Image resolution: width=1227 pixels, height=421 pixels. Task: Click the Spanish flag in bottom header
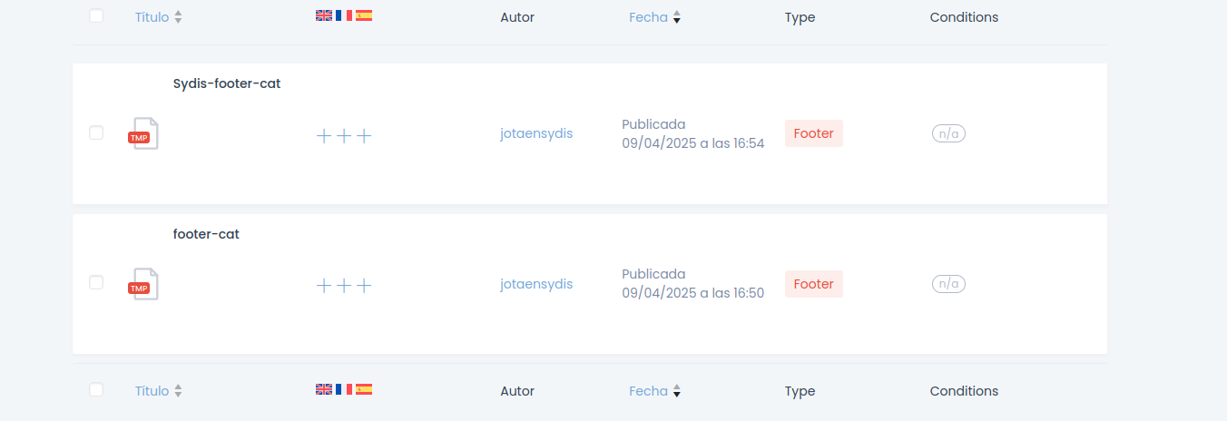coord(364,389)
